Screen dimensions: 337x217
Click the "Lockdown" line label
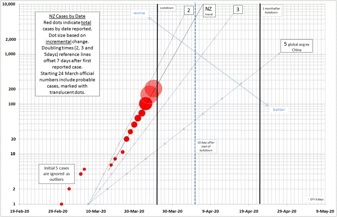167,8
